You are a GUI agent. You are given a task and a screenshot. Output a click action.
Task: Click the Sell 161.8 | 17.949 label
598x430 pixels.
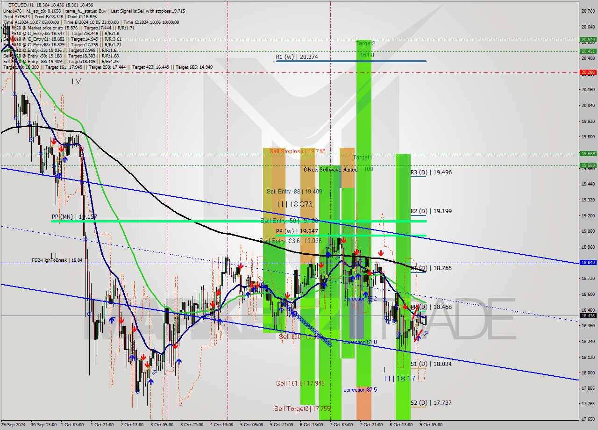pyautogui.click(x=300, y=383)
